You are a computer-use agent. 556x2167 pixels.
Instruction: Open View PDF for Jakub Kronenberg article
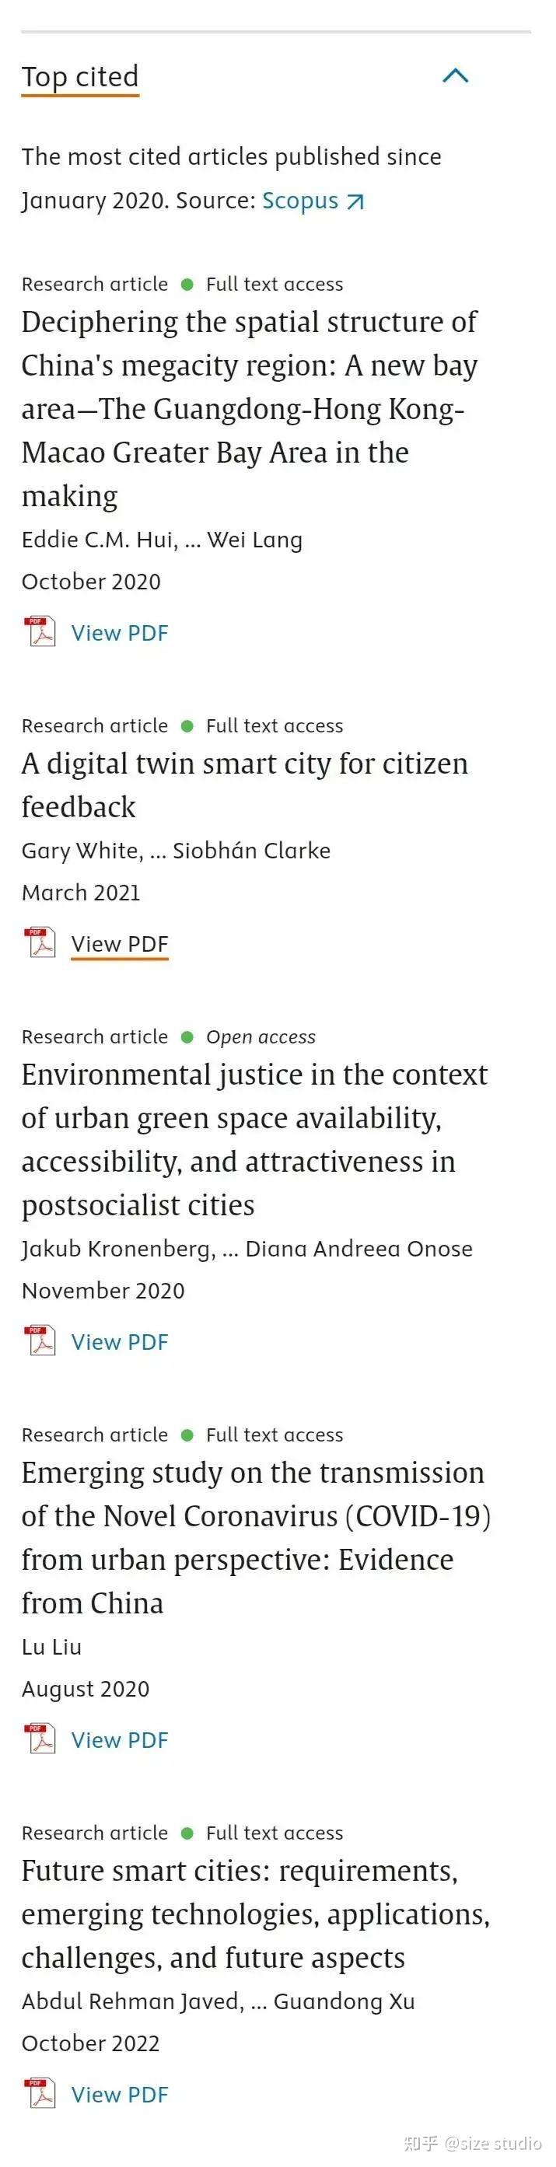(x=120, y=1342)
